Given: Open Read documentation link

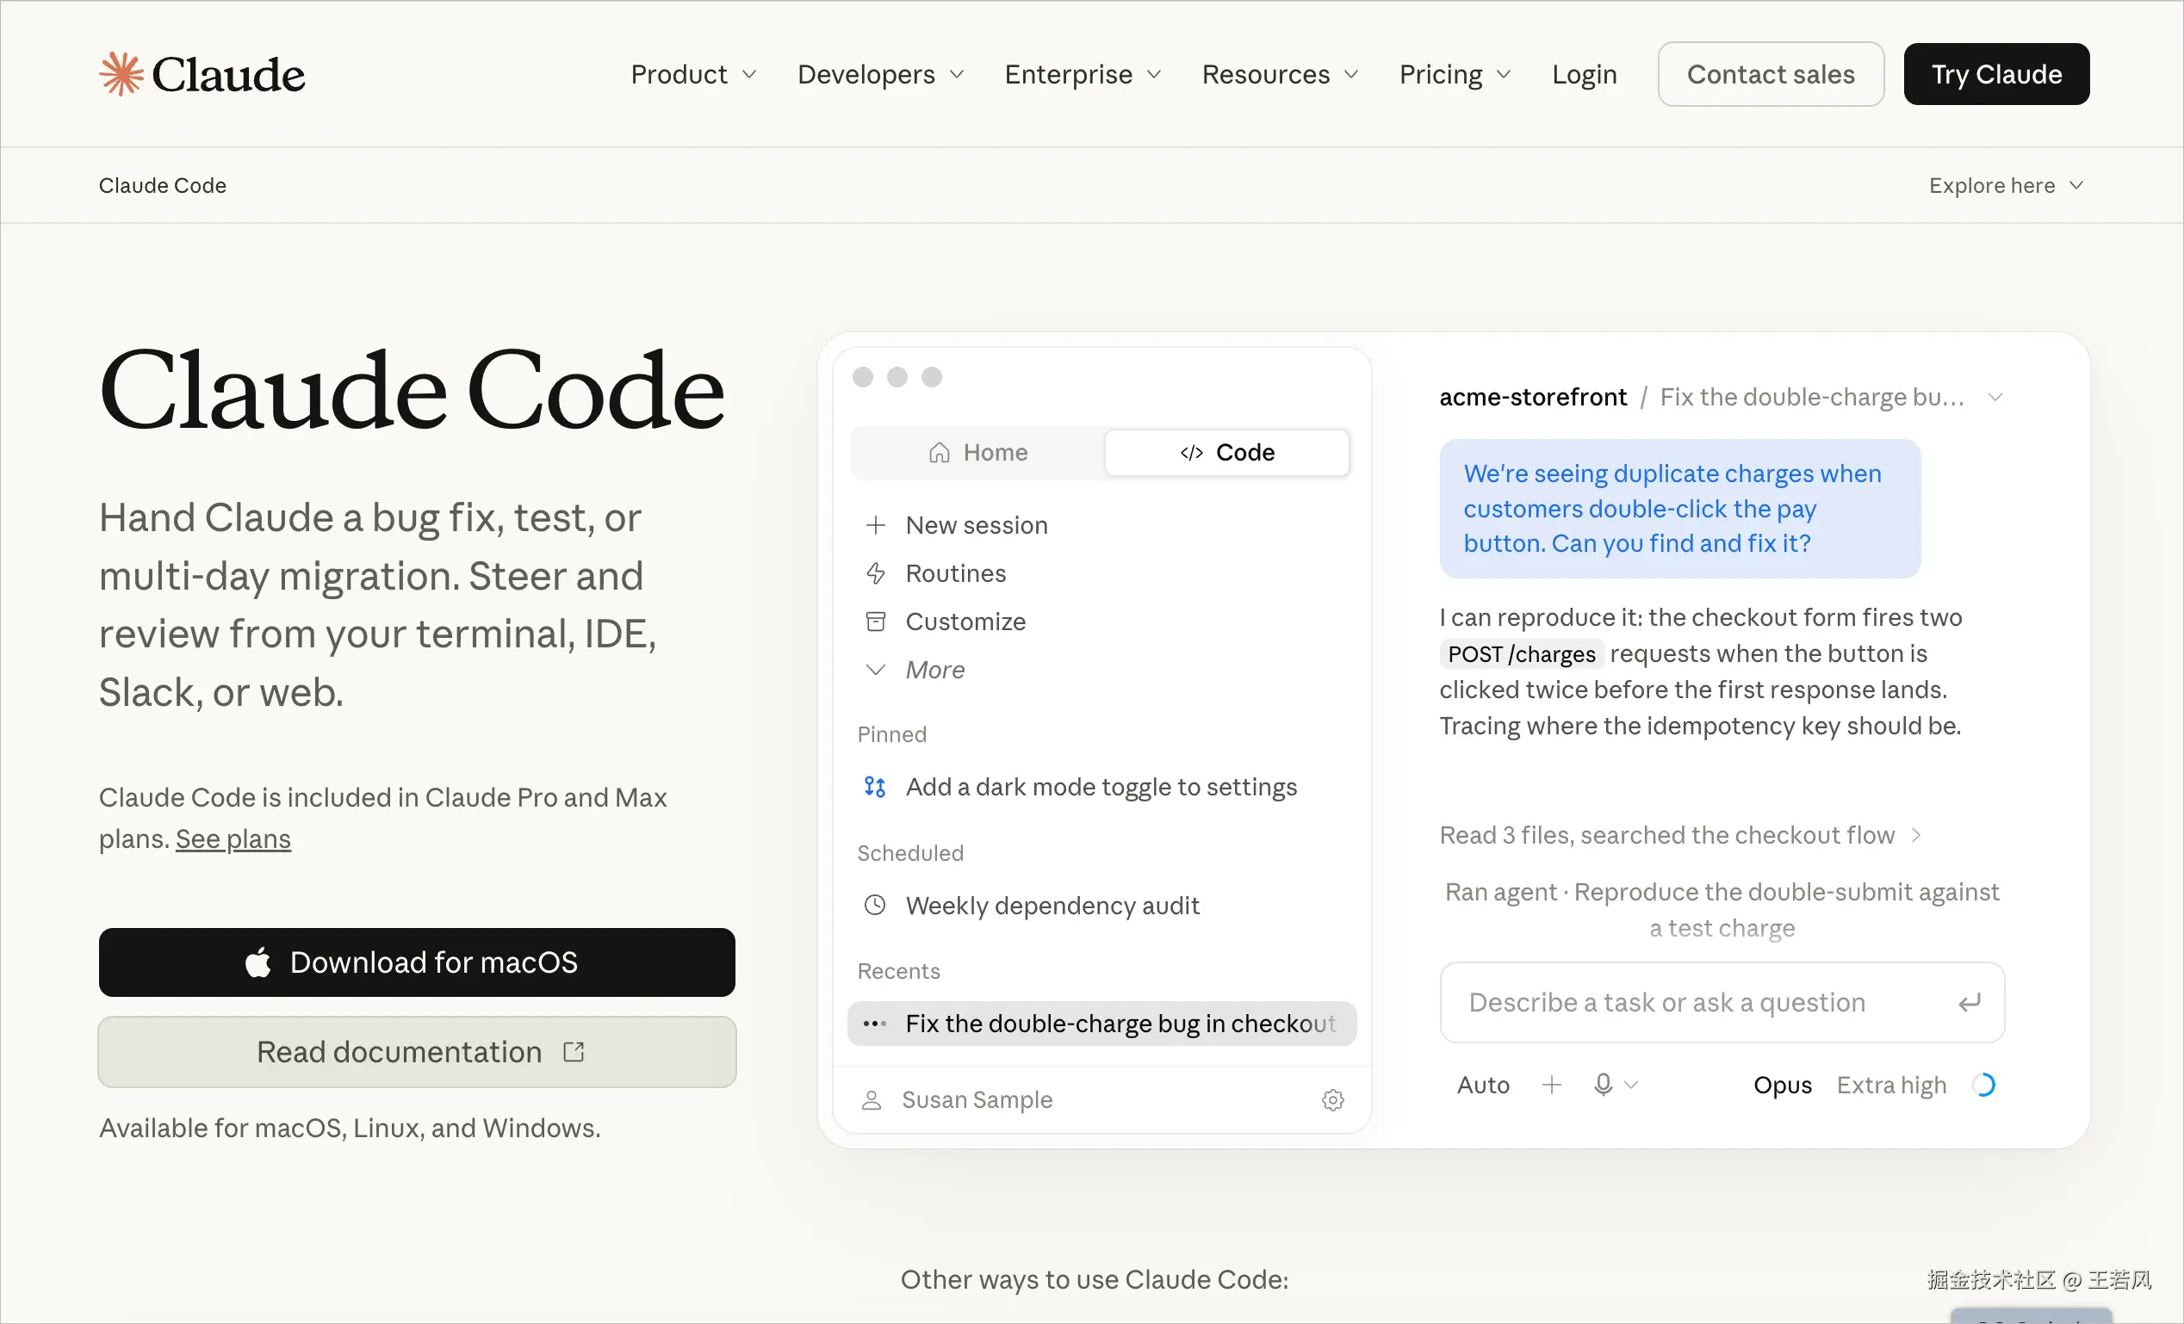Looking at the screenshot, I should pos(417,1051).
